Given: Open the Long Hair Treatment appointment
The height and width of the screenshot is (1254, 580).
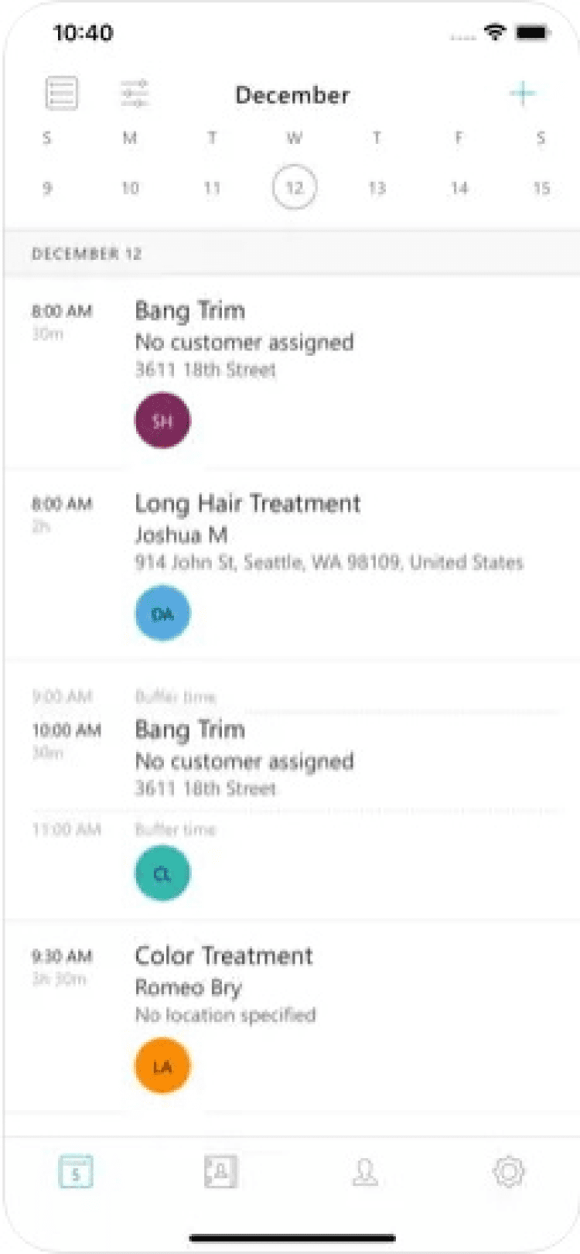Looking at the screenshot, I should 247,504.
